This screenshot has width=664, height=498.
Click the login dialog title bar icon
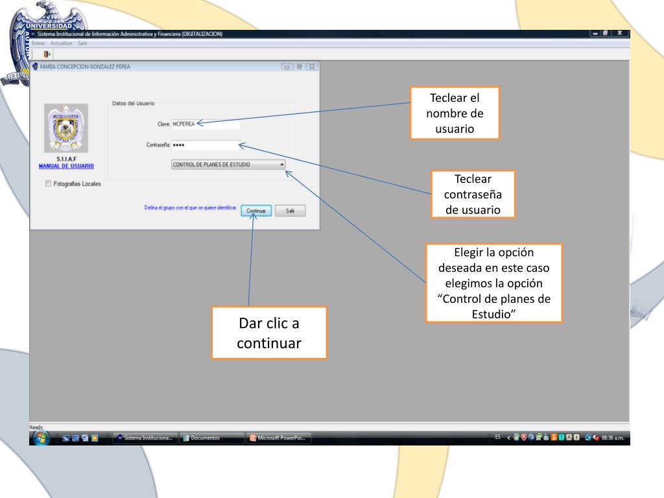click(x=35, y=67)
